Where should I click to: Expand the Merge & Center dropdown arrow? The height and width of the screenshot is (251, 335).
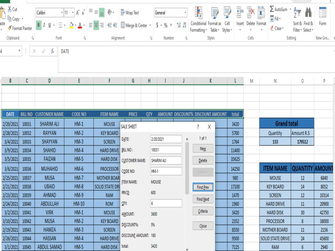pyautogui.click(x=150, y=25)
